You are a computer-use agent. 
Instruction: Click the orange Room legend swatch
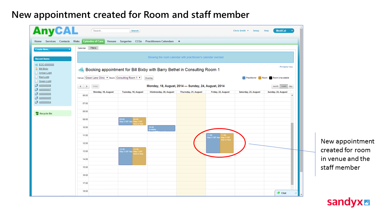260,78
